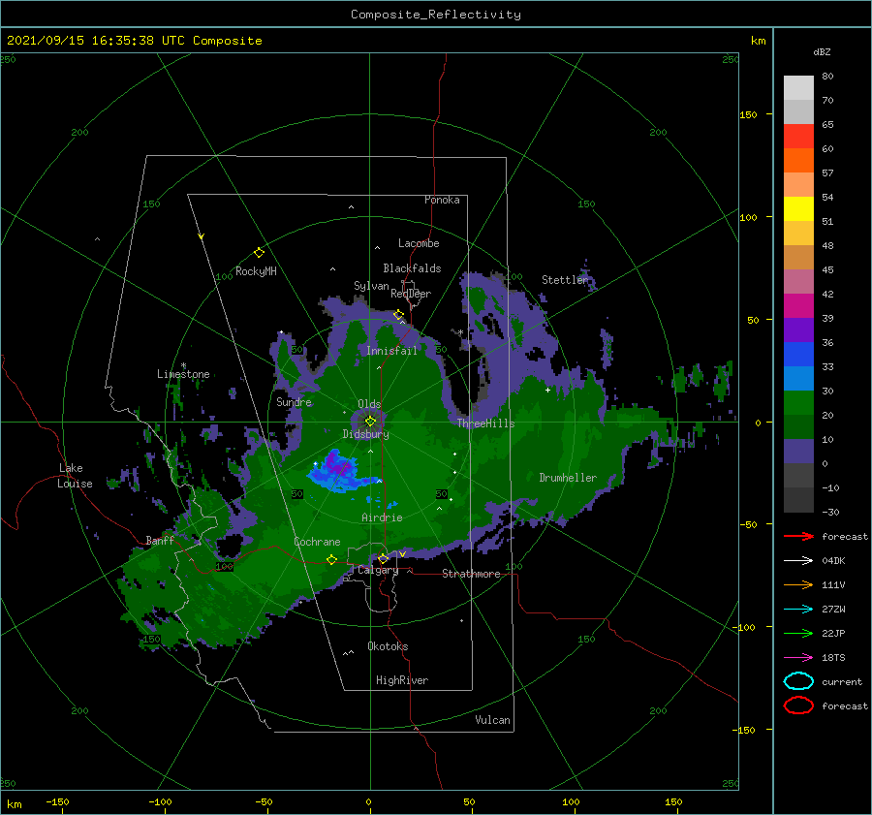This screenshot has height=815, width=872.
Task: Click the 'HighRiver' town label
Action: (402, 680)
